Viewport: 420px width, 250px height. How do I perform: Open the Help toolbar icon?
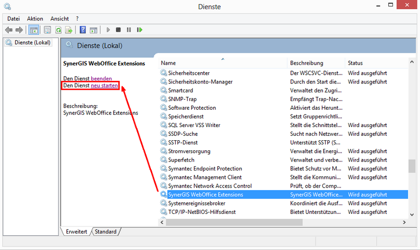point(83,30)
